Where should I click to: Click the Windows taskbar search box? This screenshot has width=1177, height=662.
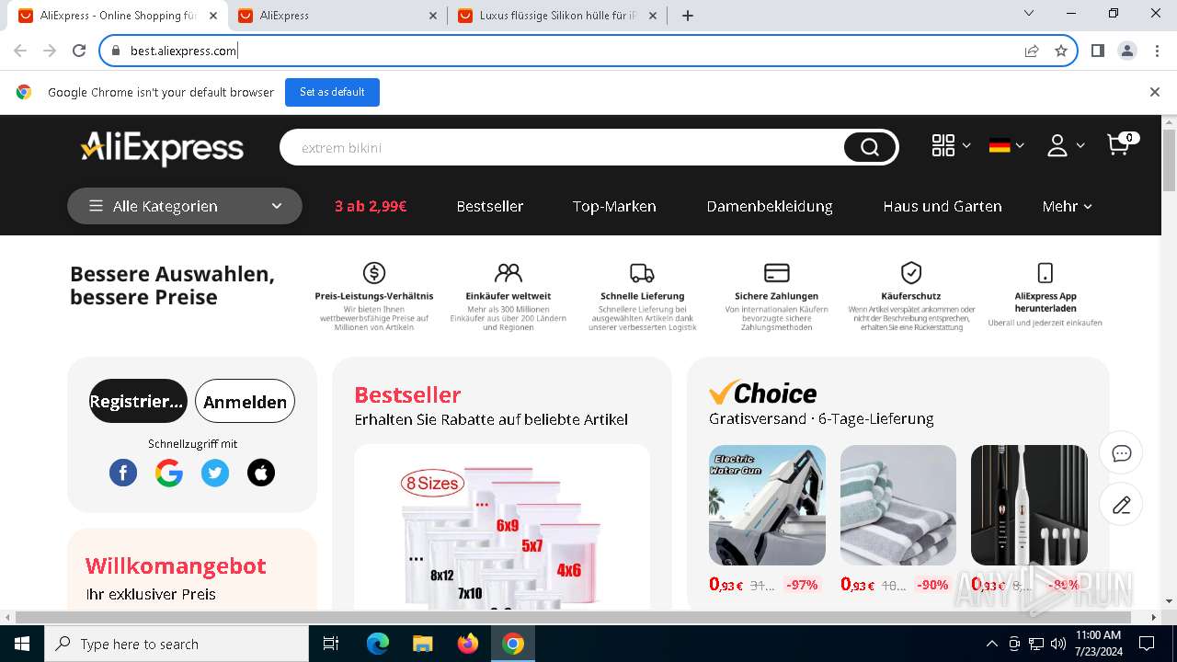tap(177, 644)
